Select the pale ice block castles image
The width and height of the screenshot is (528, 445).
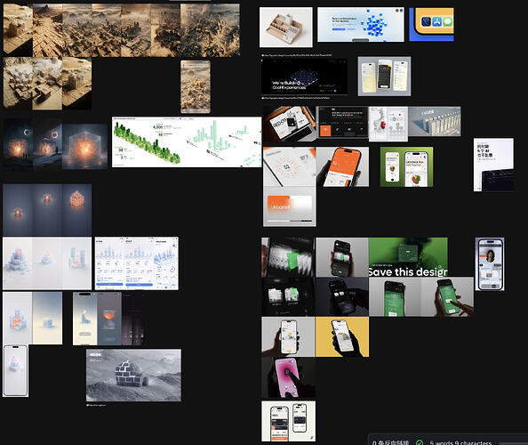point(47,263)
